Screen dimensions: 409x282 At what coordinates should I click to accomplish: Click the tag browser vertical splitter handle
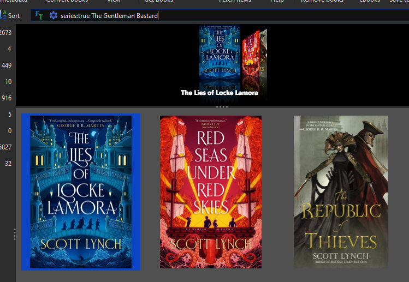[15, 234]
